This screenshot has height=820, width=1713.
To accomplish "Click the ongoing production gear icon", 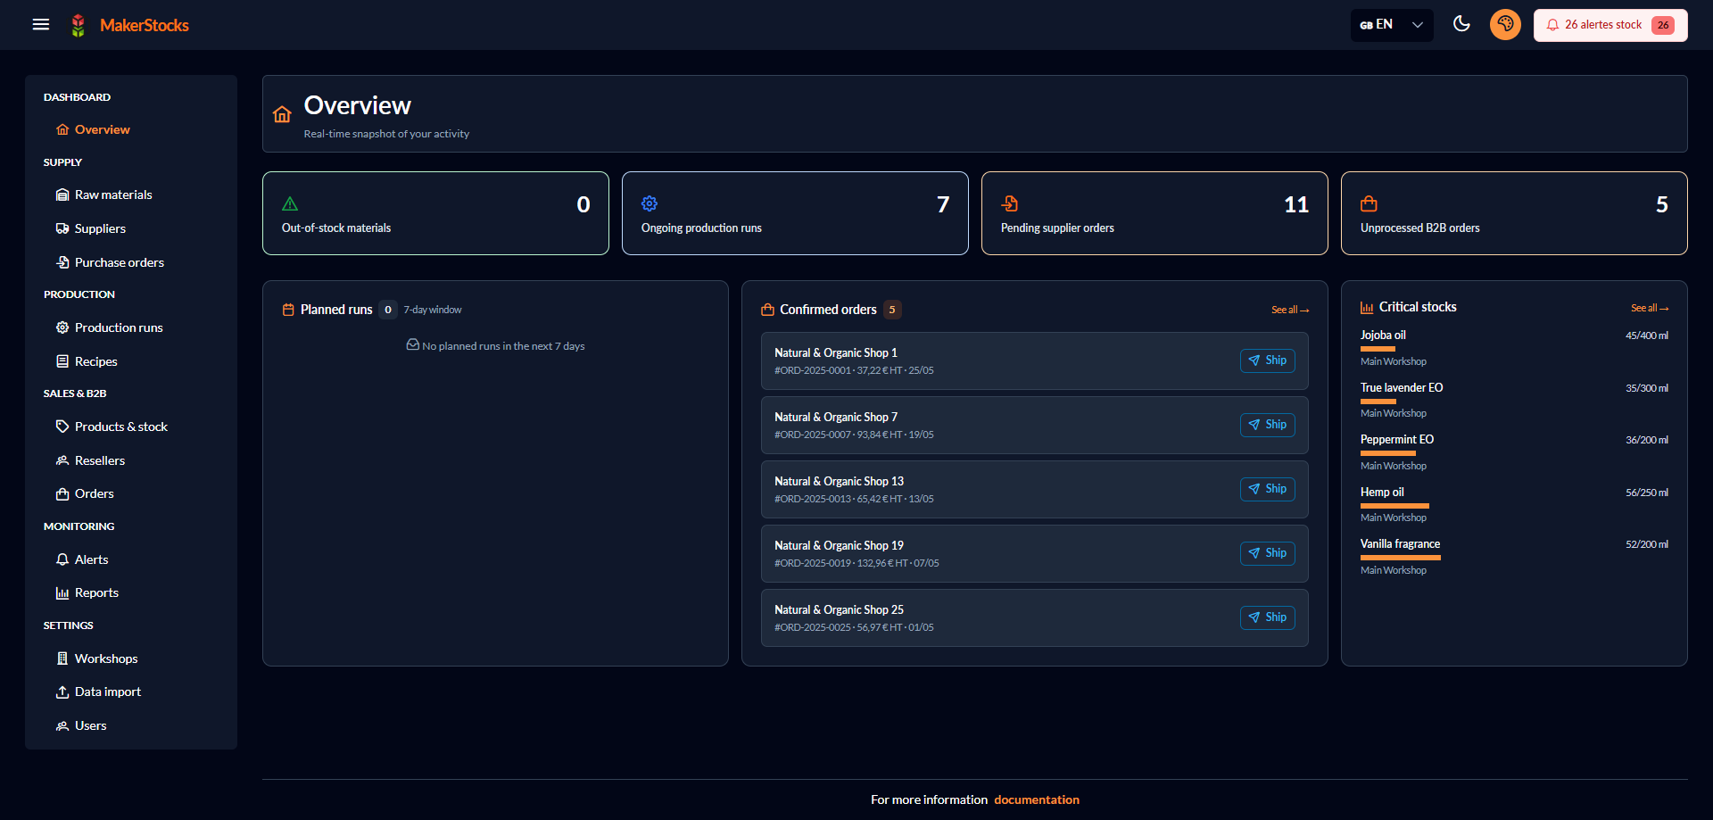I will click(650, 203).
